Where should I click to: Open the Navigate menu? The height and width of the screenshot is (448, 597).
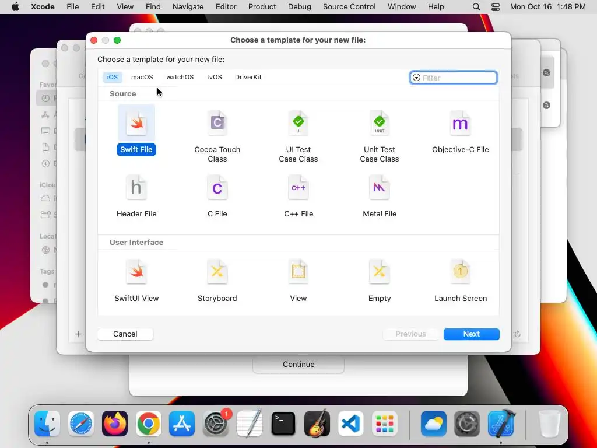[188, 7]
